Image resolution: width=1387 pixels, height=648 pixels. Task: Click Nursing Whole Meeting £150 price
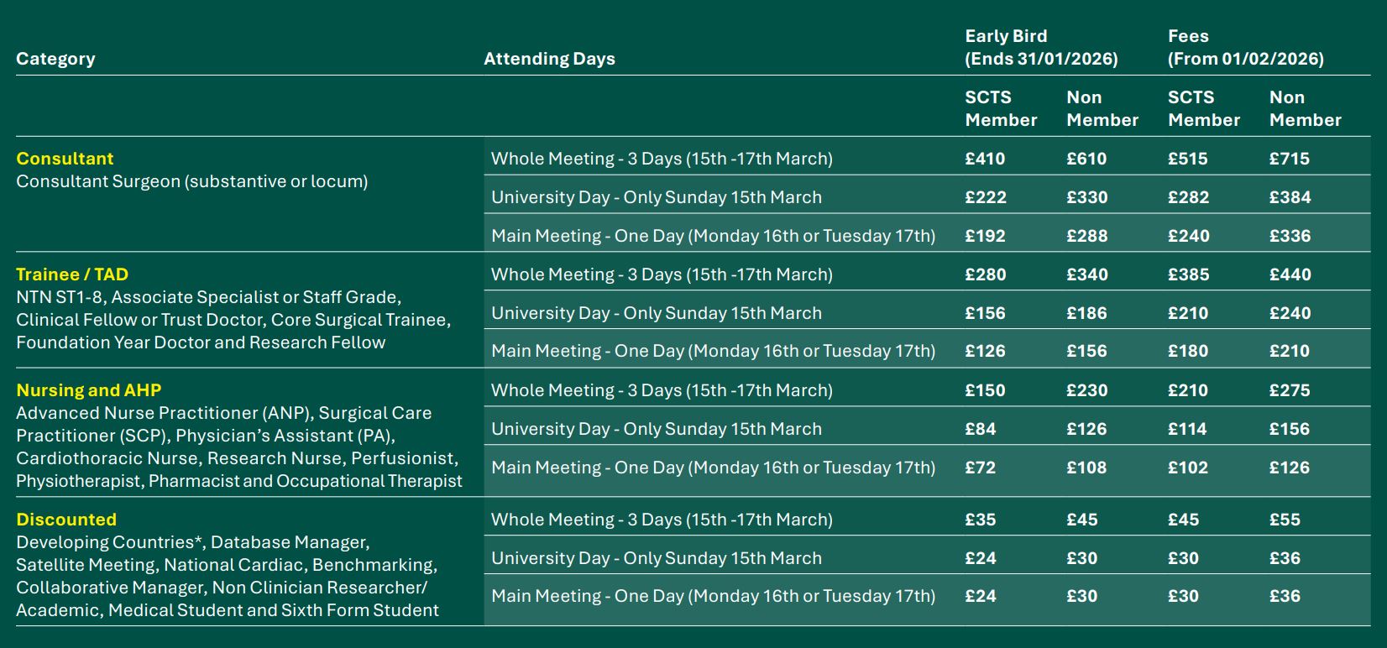click(x=985, y=390)
